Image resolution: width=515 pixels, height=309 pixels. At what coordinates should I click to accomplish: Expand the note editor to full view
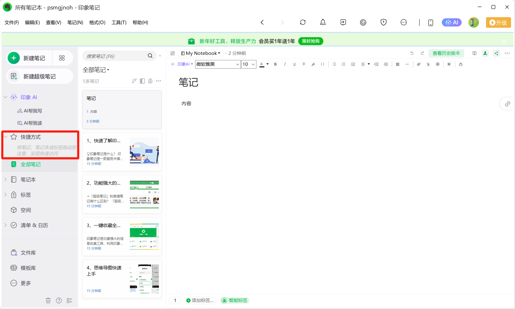tap(173, 53)
